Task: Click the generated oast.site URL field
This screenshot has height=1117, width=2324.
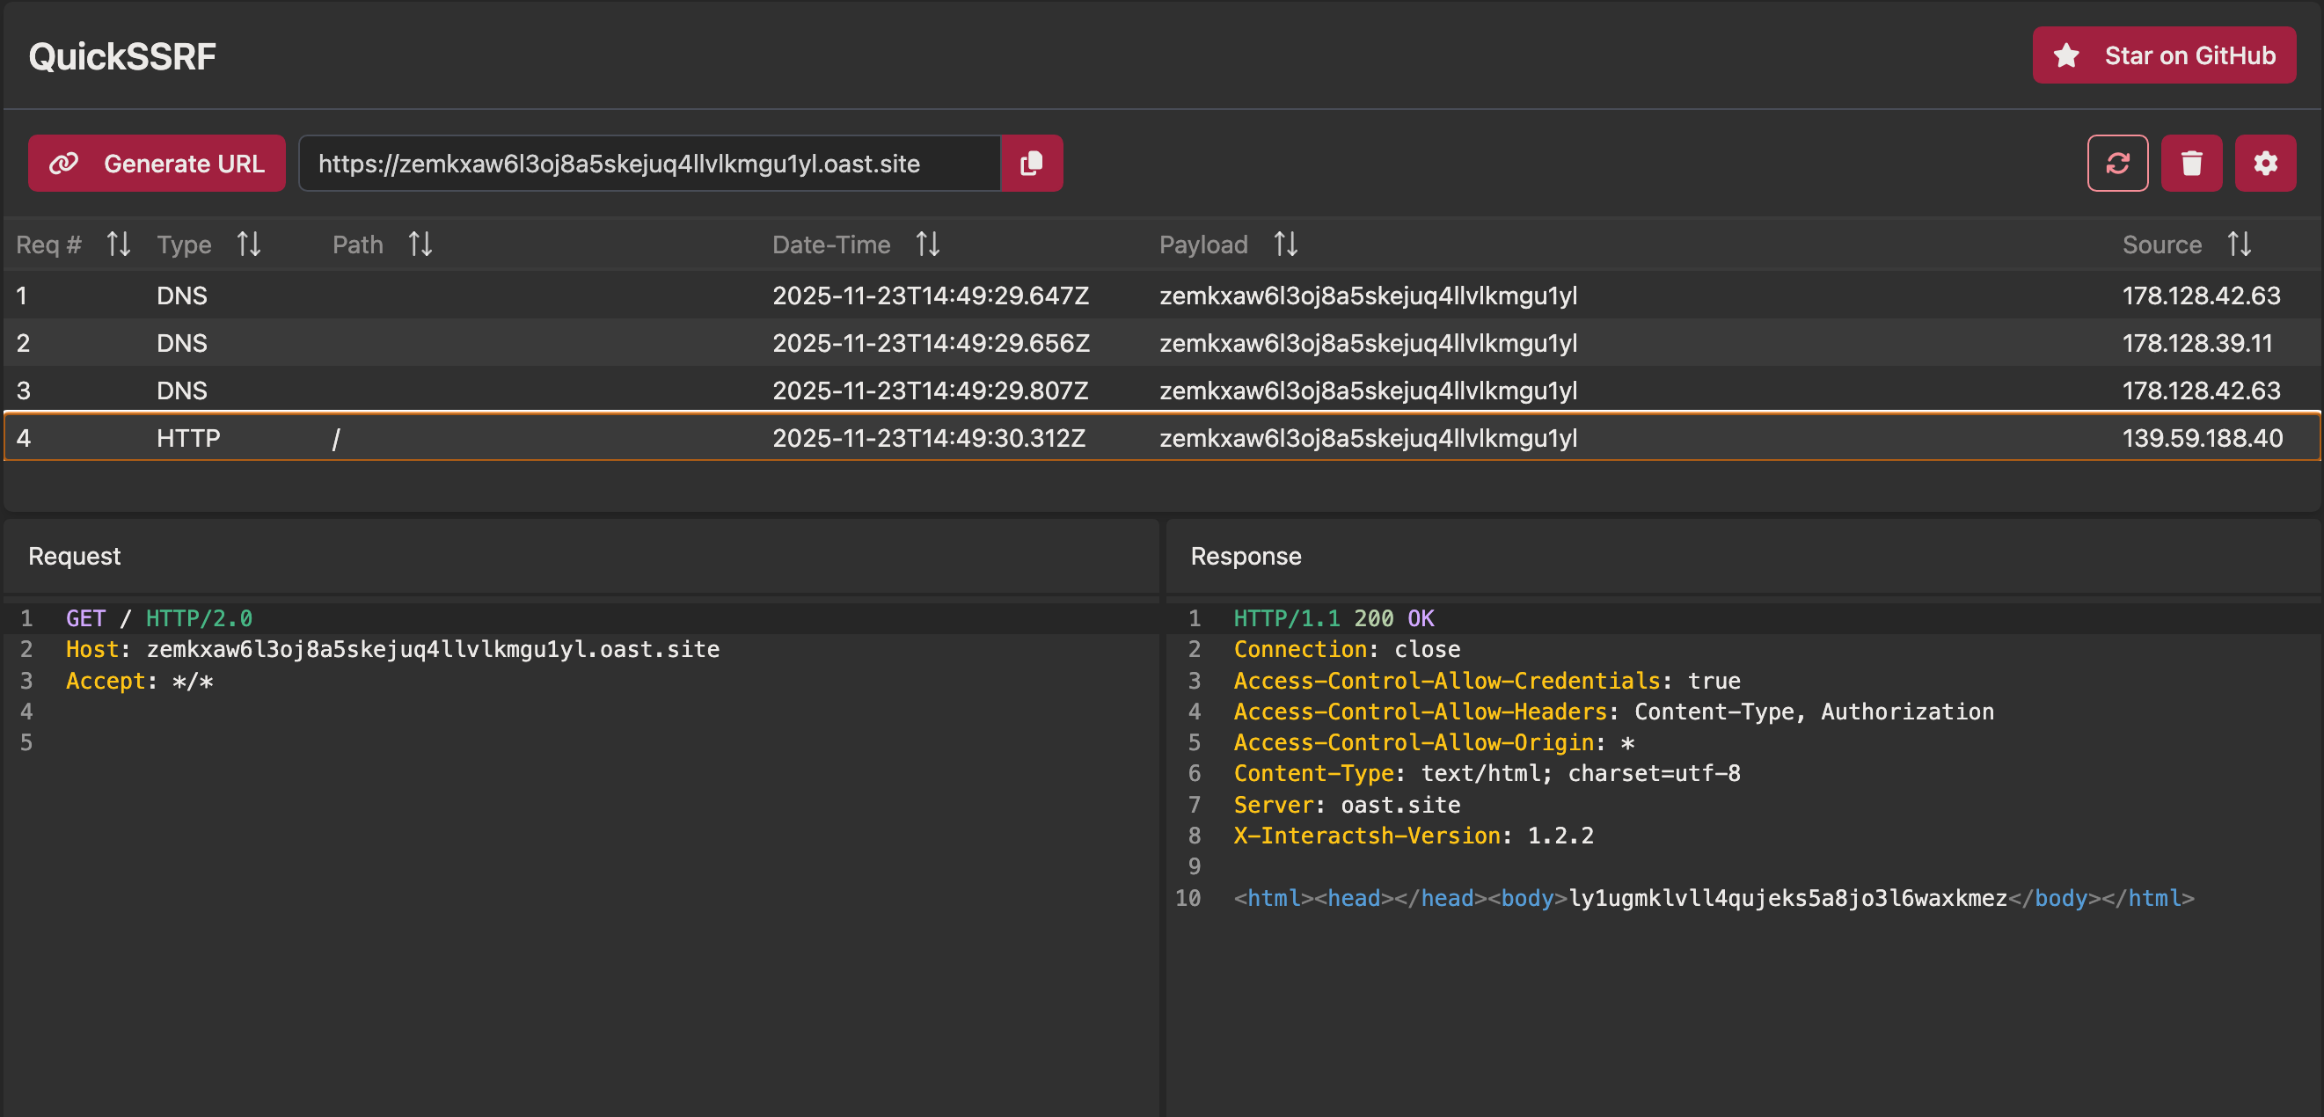Action: (x=649, y=164)
